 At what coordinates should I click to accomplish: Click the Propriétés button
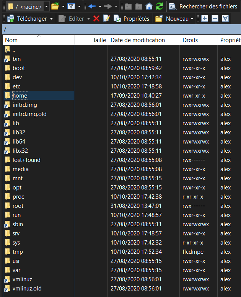(132, 18)
